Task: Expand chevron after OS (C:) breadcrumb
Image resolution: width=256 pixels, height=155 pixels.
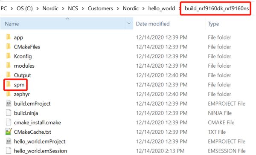Action: coord(38,9)
